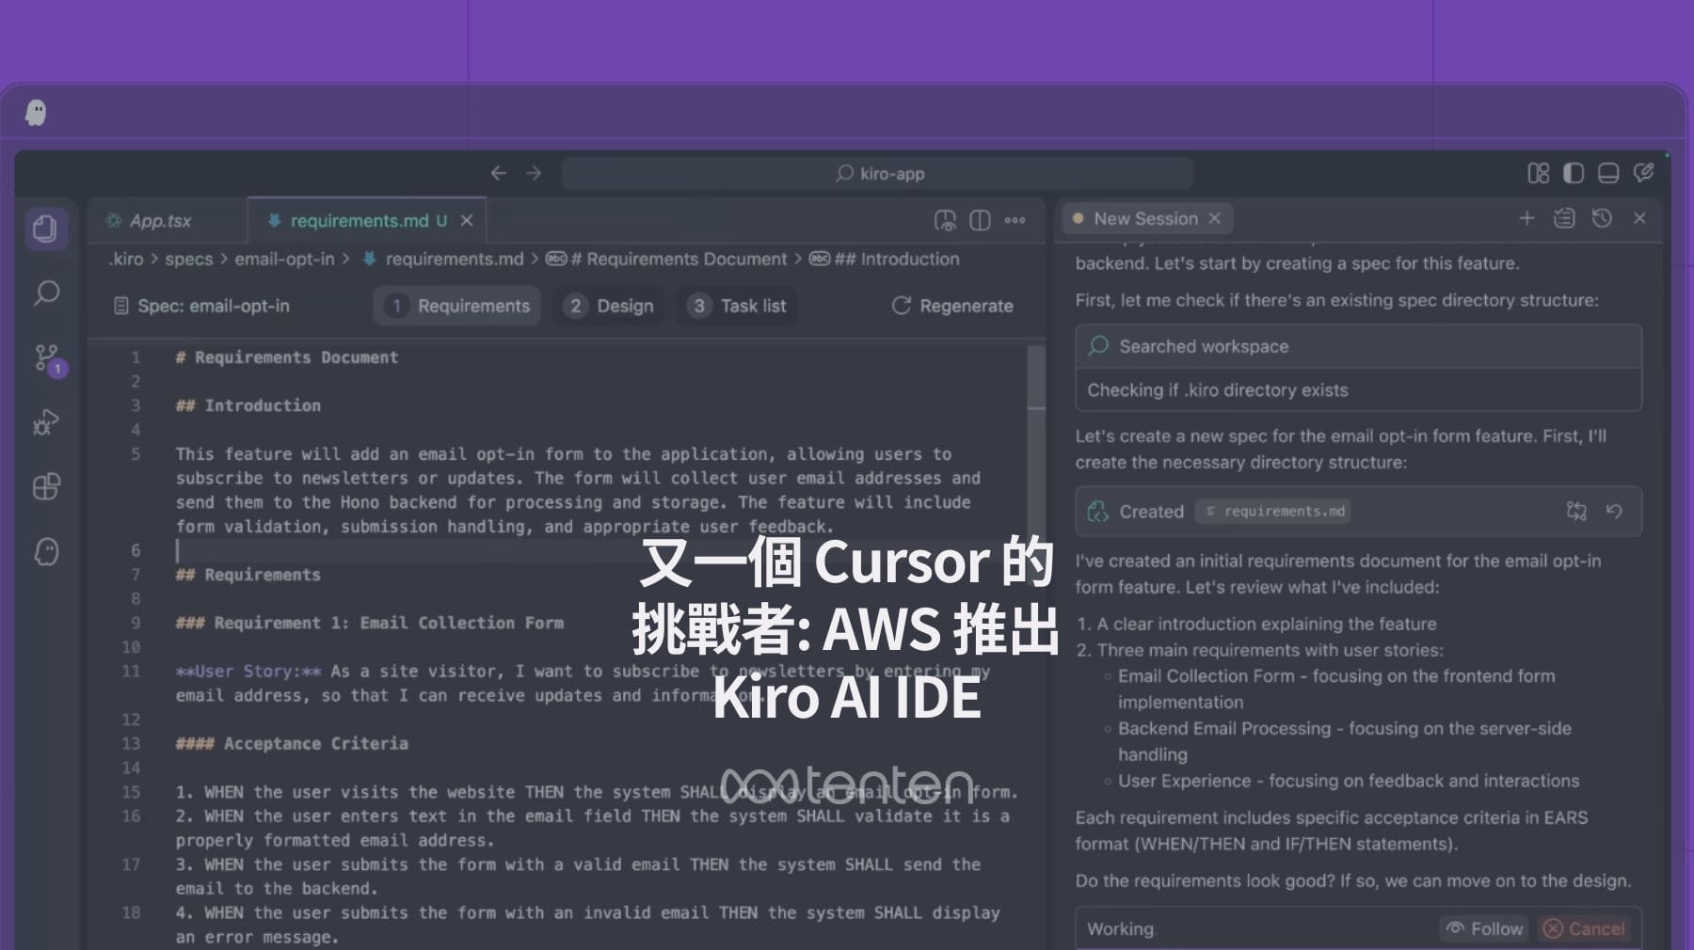
Task: Open chat session history icon
Action: pos(1602,218)
